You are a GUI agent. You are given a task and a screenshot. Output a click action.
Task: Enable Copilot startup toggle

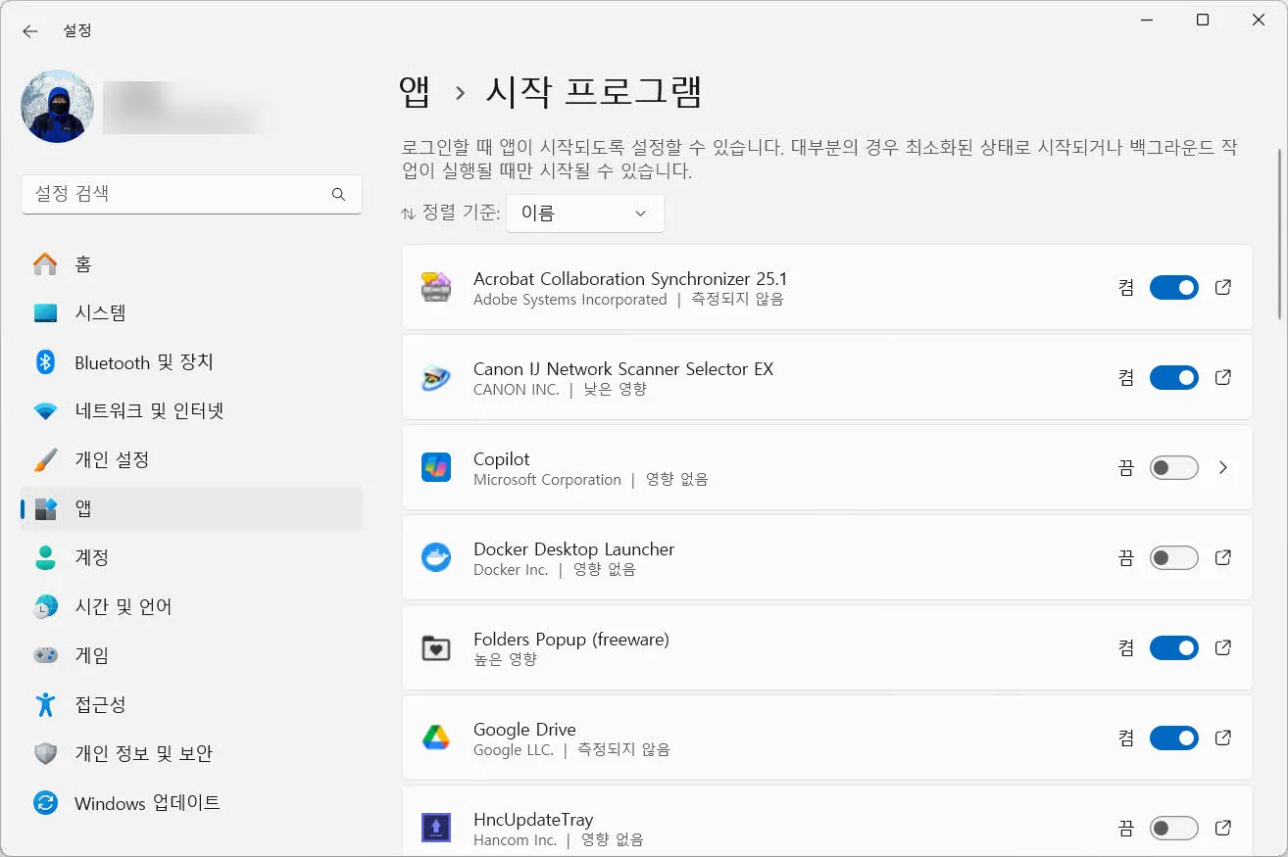pyautogui.click(x=1173, y=467)
